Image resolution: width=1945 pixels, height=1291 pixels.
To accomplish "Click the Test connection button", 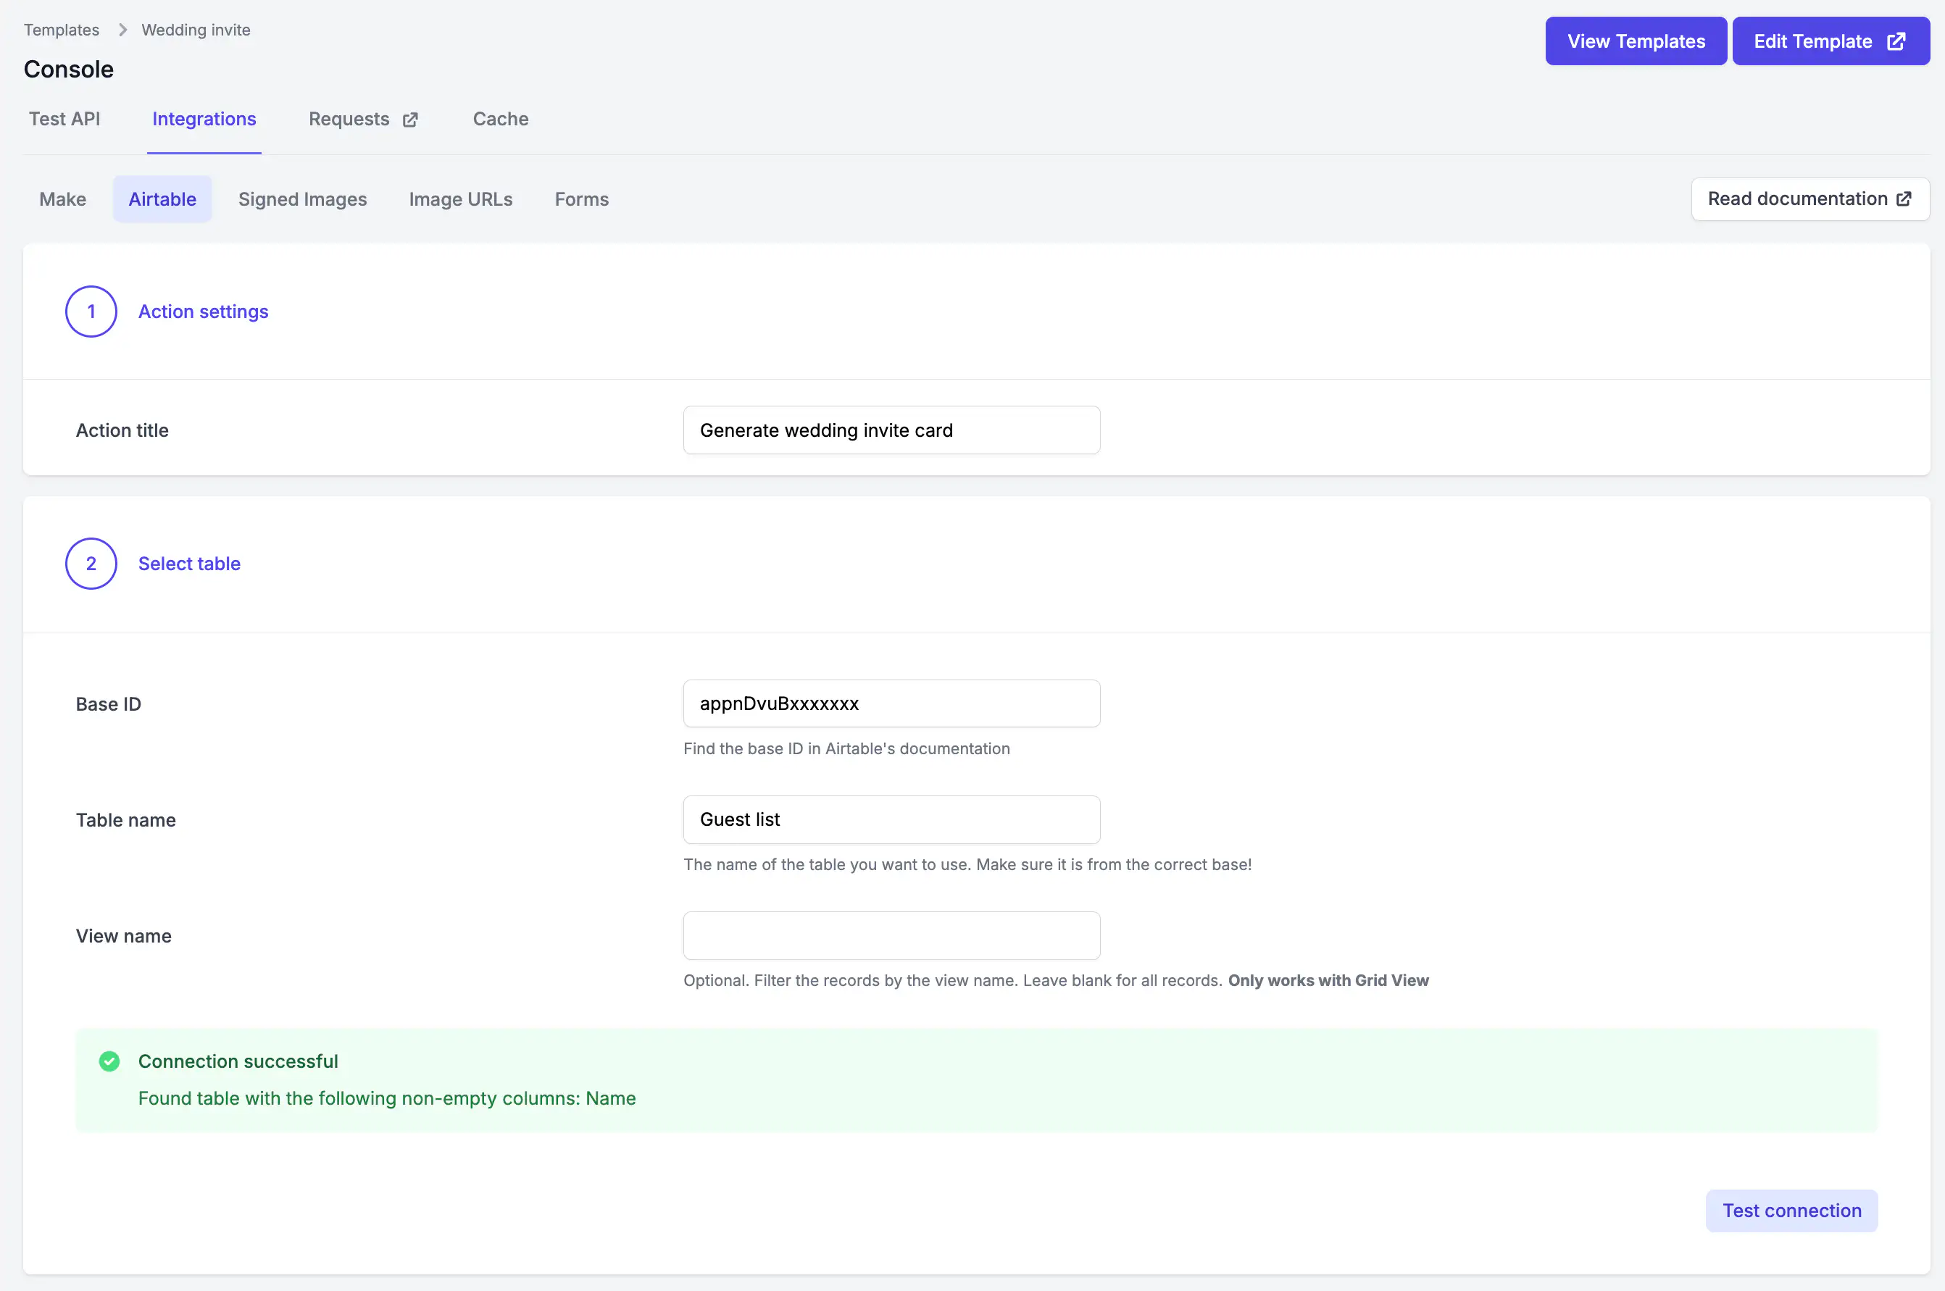I will pyautogui.click(x=1792, y=1211).
